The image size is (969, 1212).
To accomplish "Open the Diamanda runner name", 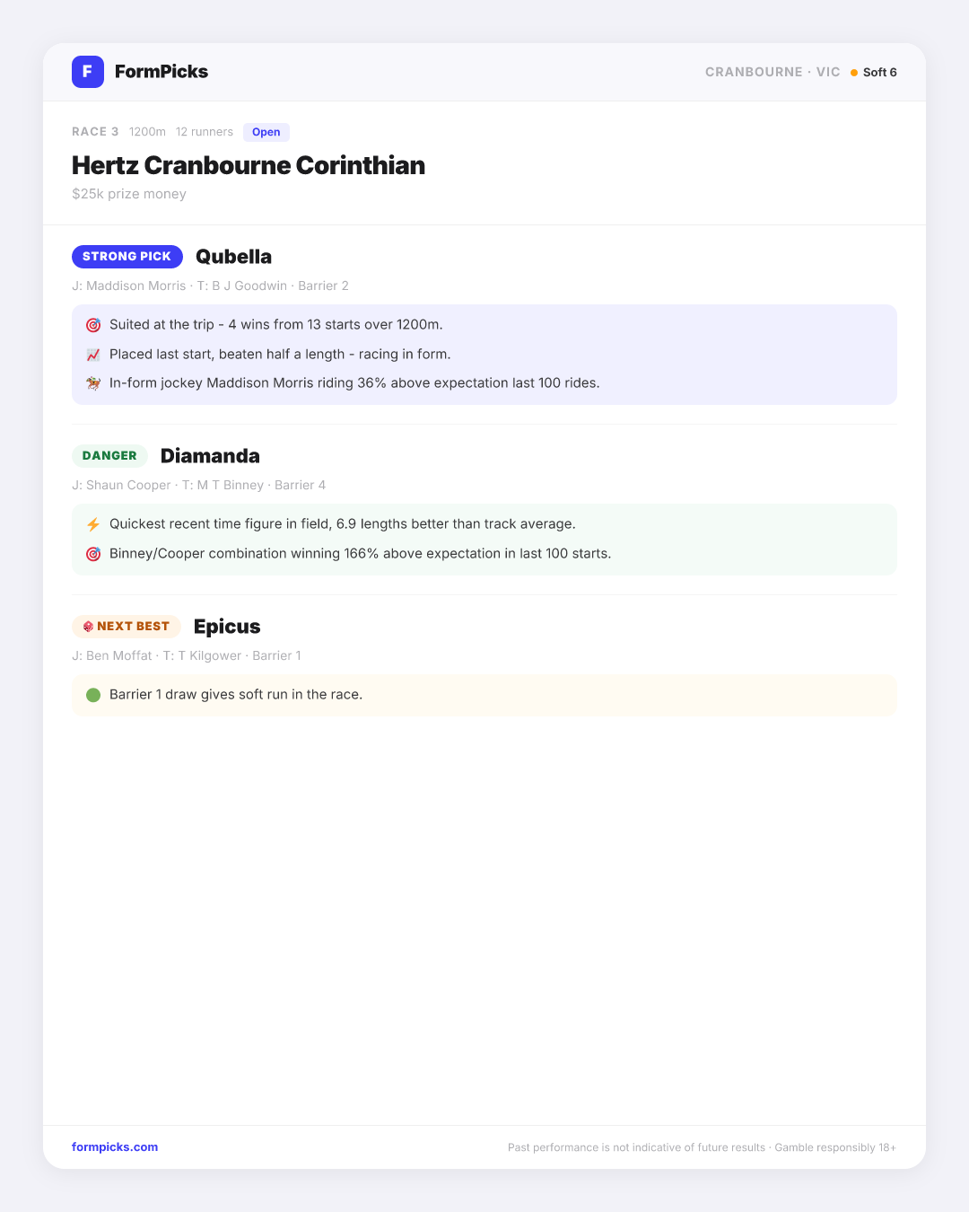I will [x=210, y=456].
